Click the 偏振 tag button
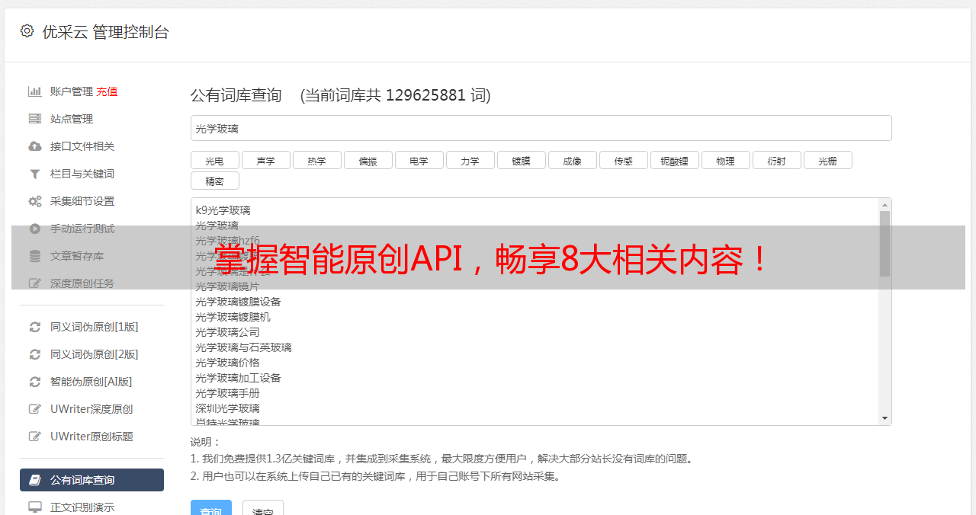This screenshot has height=515, width=976. 368,160
